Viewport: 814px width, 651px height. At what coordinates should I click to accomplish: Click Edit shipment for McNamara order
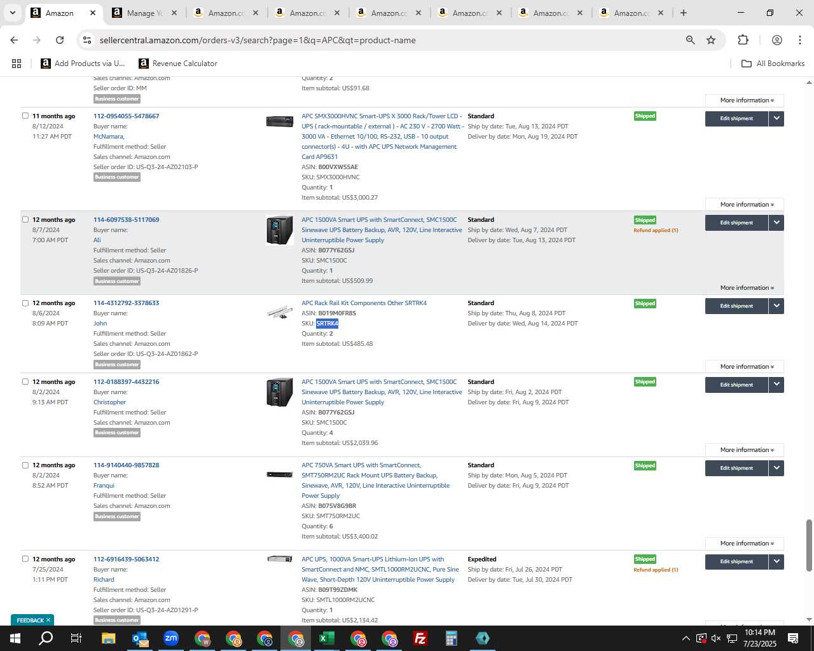736,118
